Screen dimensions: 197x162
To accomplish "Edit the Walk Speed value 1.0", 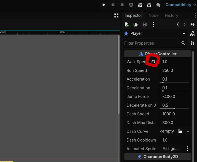I will point(174,62).
